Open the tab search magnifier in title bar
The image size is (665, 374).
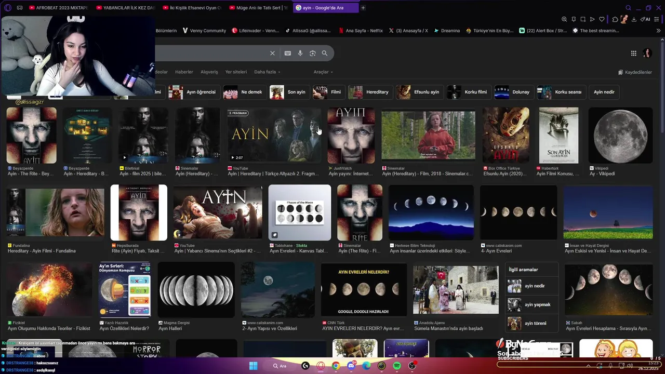pyautogui.click(x=628, y=8)
